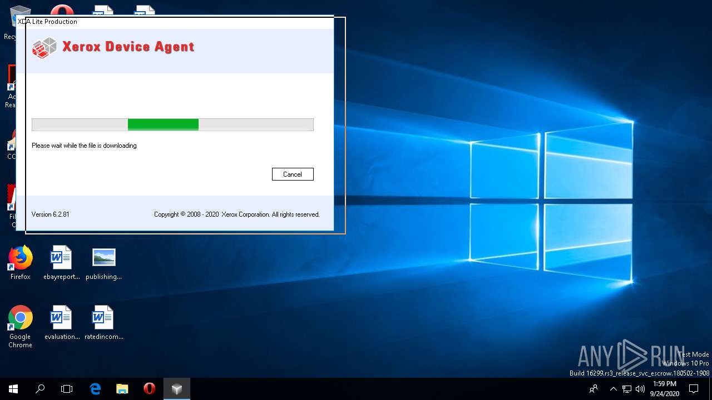Select the publishing image file icon
This screenshot has height=400, width=712.
click(103, 263)
